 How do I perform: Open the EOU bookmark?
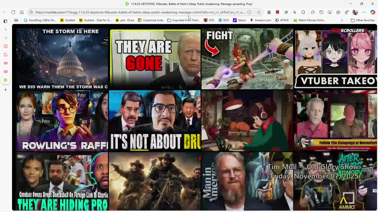pos(224,20)
